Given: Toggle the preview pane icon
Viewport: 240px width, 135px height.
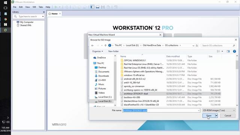Looking at the screenshot, I should [228, 51].
